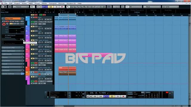Viewport: 191px width, 107px height.
Task: Toggle SYNC button in transport panel
Action: (130, 97)
